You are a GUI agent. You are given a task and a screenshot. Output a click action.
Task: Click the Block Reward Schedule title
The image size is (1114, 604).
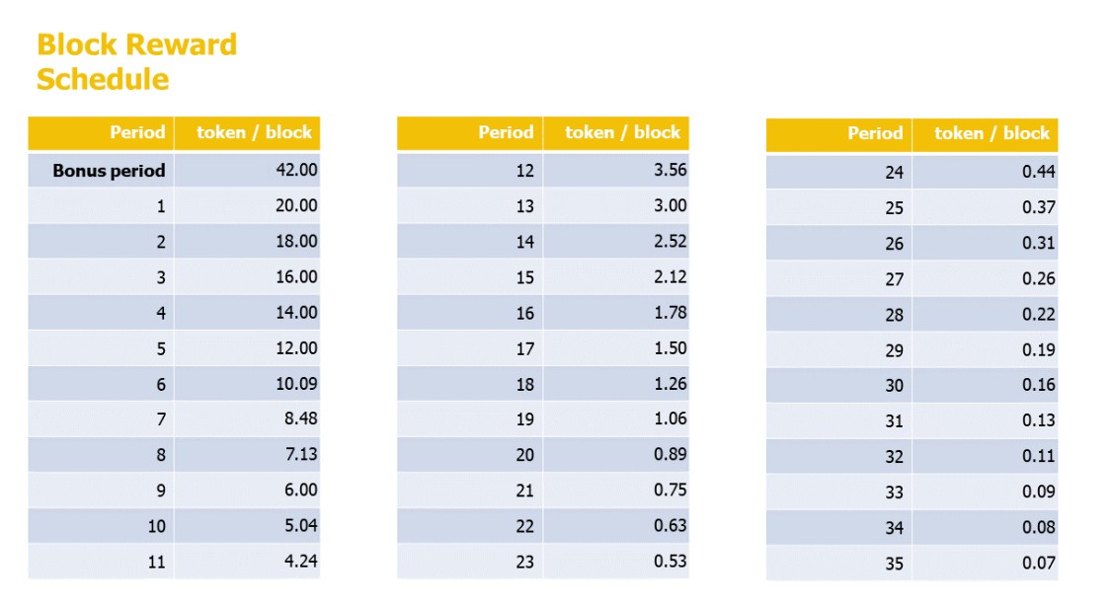point(136,61)
